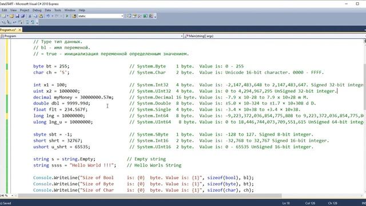Click the Open File folder icon
366x206 pixels.
11,16
